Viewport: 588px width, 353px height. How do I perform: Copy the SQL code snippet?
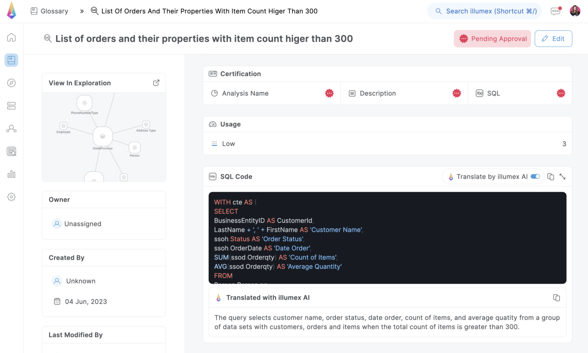pos(550,176)
